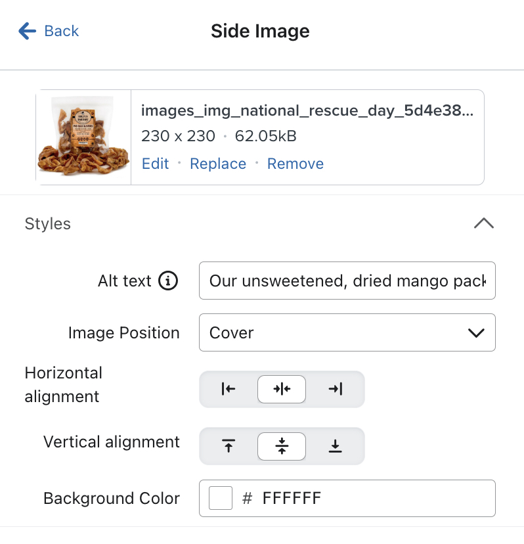Image resolution: width=524 pixels, height=544 pixels.
Task: Click the Alt text info icon
Action: click(169, 281)
